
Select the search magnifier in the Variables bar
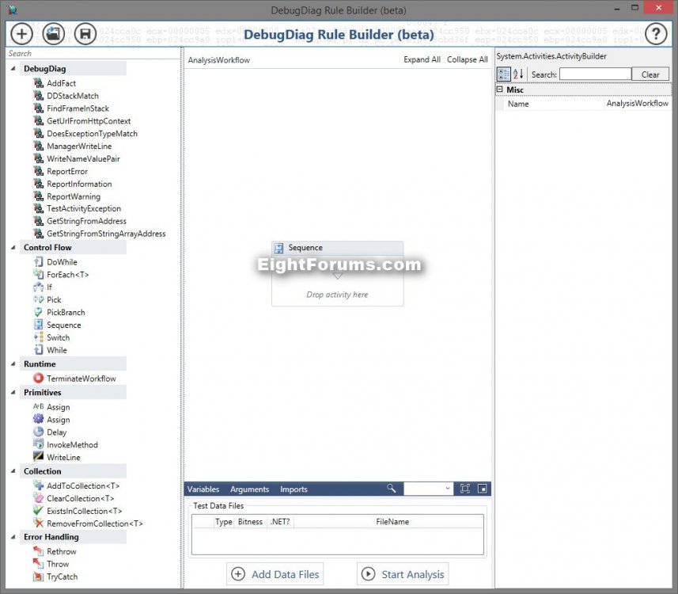pyautogui.click(x=392, y=489)
